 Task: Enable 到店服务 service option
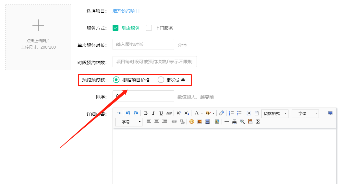[116, 28]
